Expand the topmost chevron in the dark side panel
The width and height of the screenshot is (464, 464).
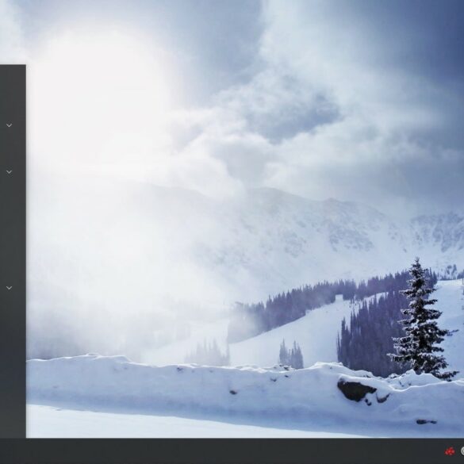(10, 125)
